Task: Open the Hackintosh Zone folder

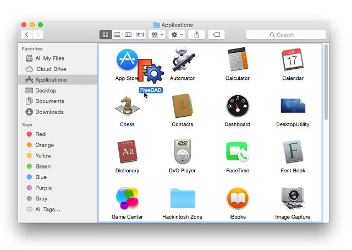Action: tap(183, 198)
